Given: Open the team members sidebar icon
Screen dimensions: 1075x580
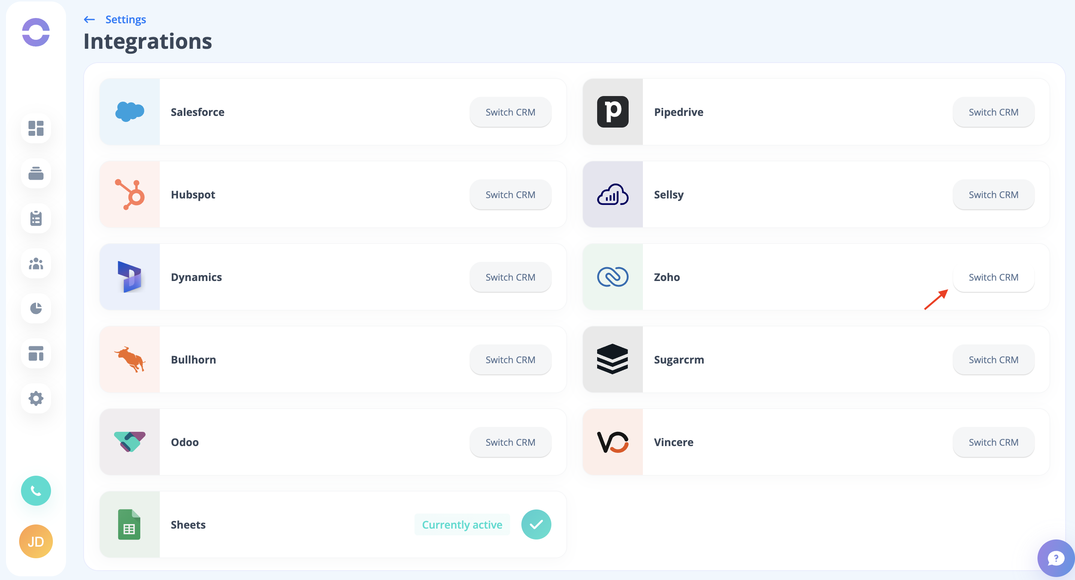Looking at the screenshot, I should (x=36, y=263).
